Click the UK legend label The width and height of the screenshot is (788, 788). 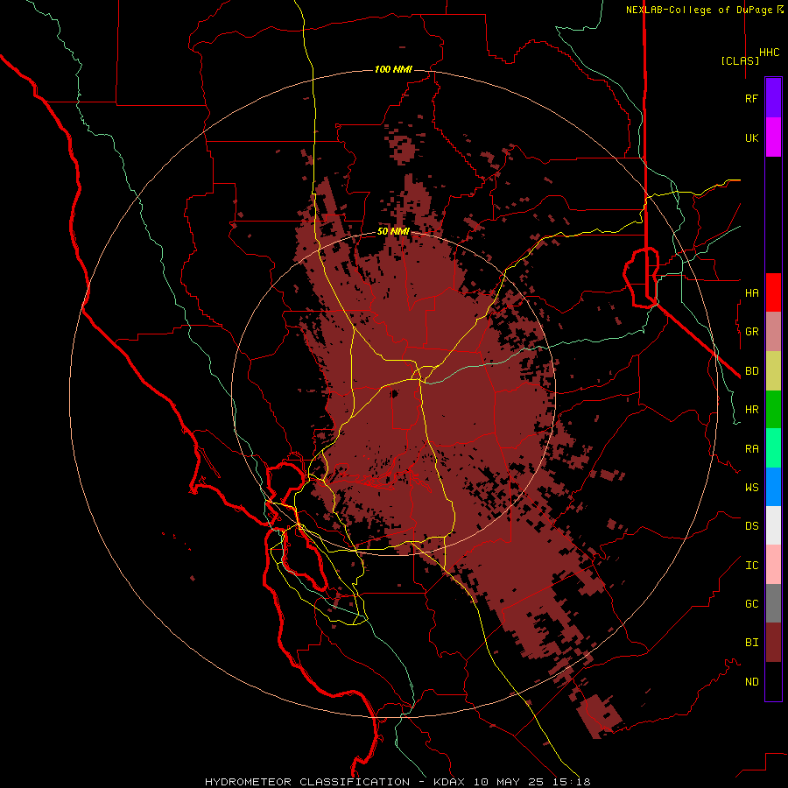coord(751,137)
